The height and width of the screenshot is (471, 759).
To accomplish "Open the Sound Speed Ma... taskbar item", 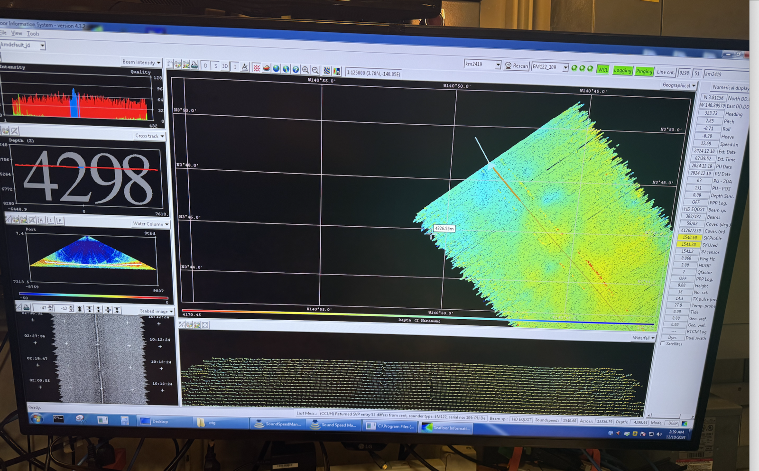I will tap(334, 425).
